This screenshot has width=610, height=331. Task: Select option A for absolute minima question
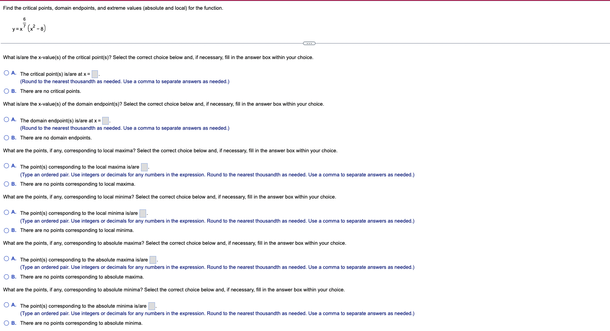click(x=7, y=305)
